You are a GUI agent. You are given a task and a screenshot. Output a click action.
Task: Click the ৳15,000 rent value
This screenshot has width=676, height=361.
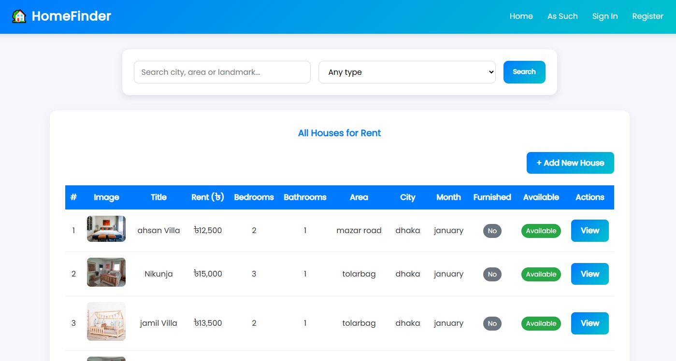coord(208,274)
